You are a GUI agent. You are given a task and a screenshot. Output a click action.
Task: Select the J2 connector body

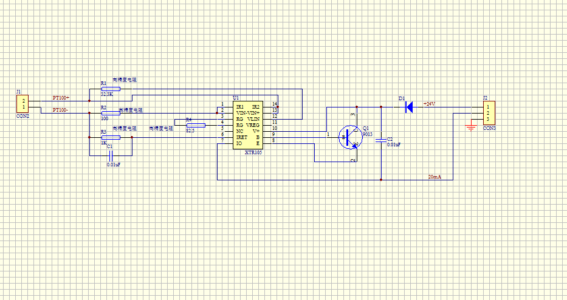point(489,113)
